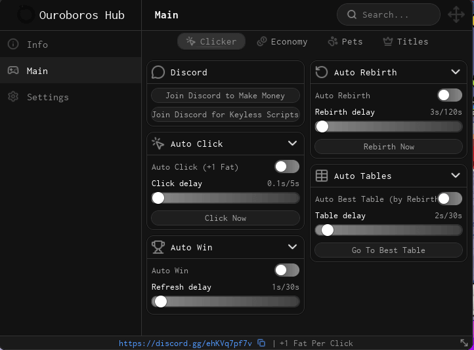Click the Auto Win trophy icon
This screenshot has width=474, height=350.
(x=158, y=247)
